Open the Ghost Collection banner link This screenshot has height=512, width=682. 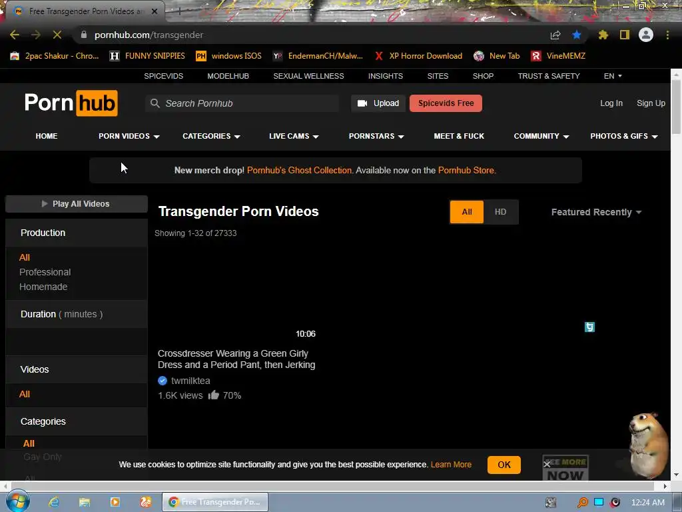pos(299,170)
